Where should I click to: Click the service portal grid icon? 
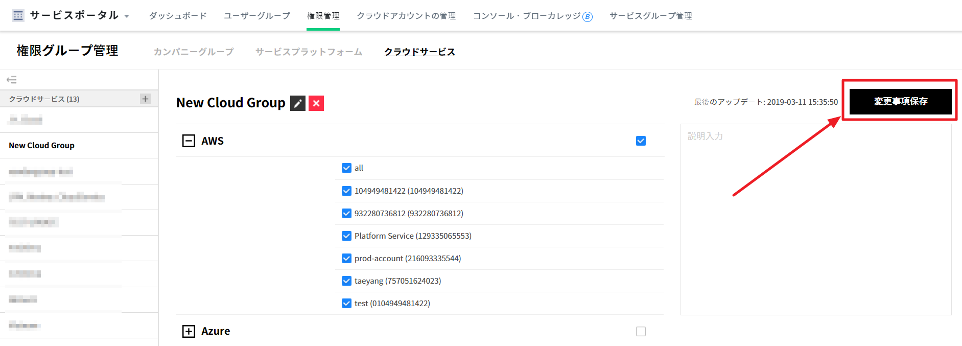pyautogui.click(x=18, y=16)
